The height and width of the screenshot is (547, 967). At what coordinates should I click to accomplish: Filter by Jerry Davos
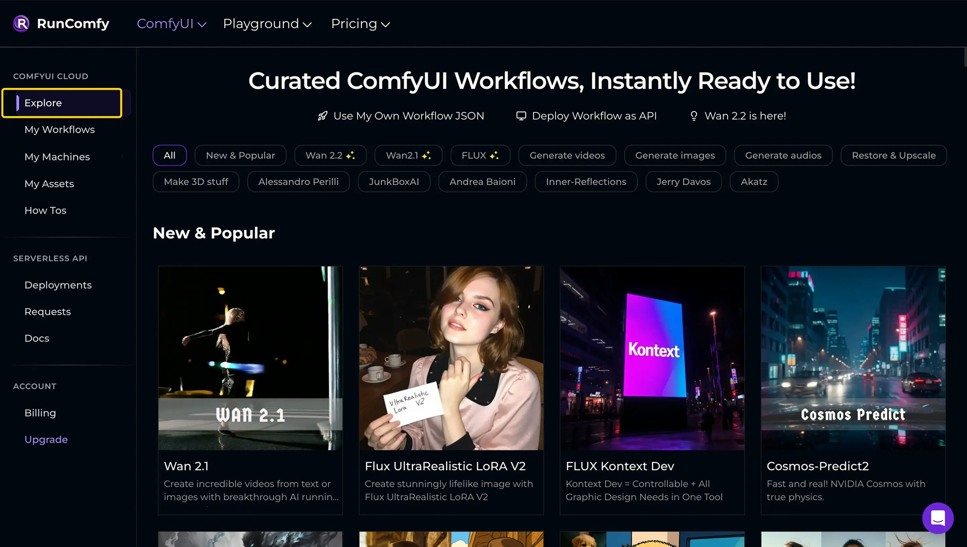point(683,182)
